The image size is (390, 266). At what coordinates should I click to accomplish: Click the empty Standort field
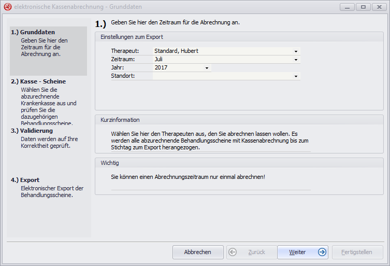[223, 76]
